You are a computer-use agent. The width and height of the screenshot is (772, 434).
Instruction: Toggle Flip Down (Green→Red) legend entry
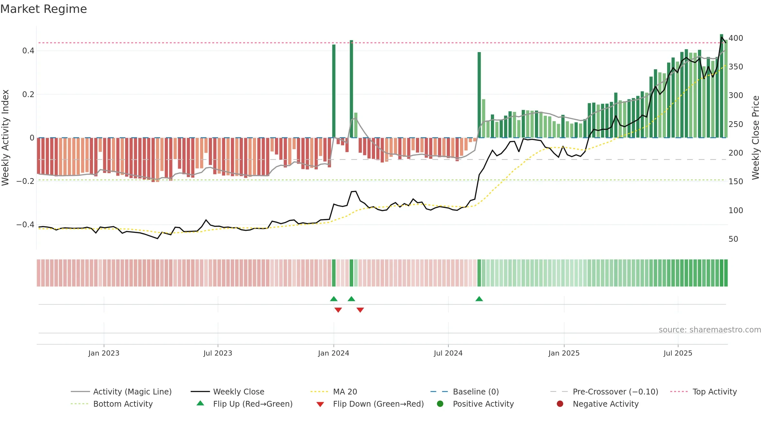(370, 404)
